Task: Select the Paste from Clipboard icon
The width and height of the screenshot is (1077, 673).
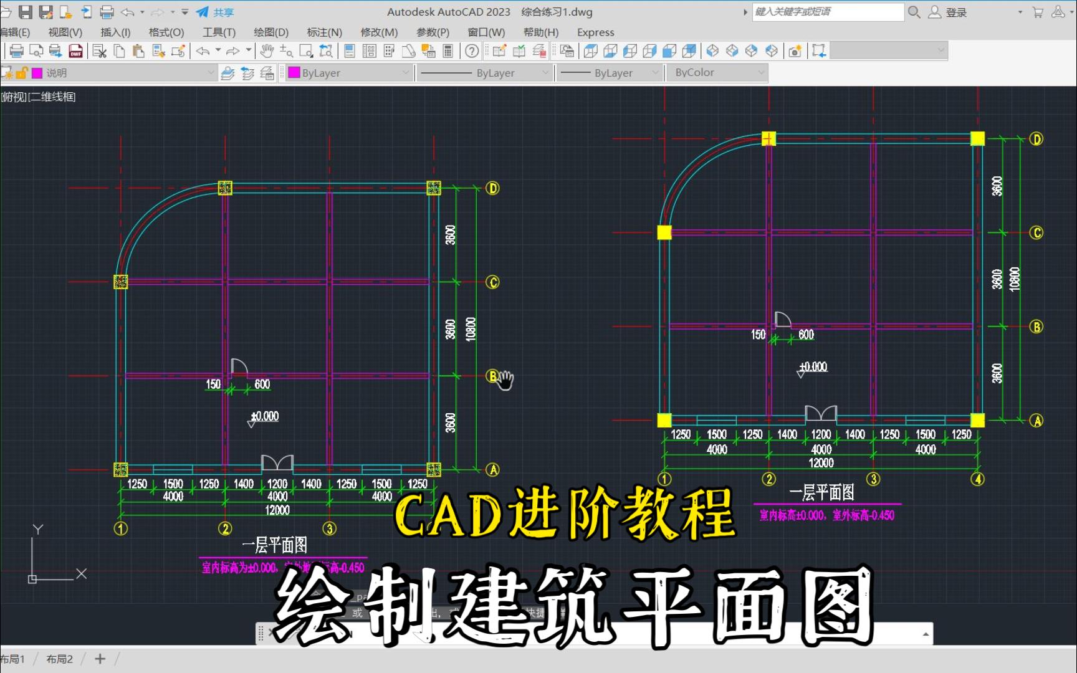Action: (137, 51)
